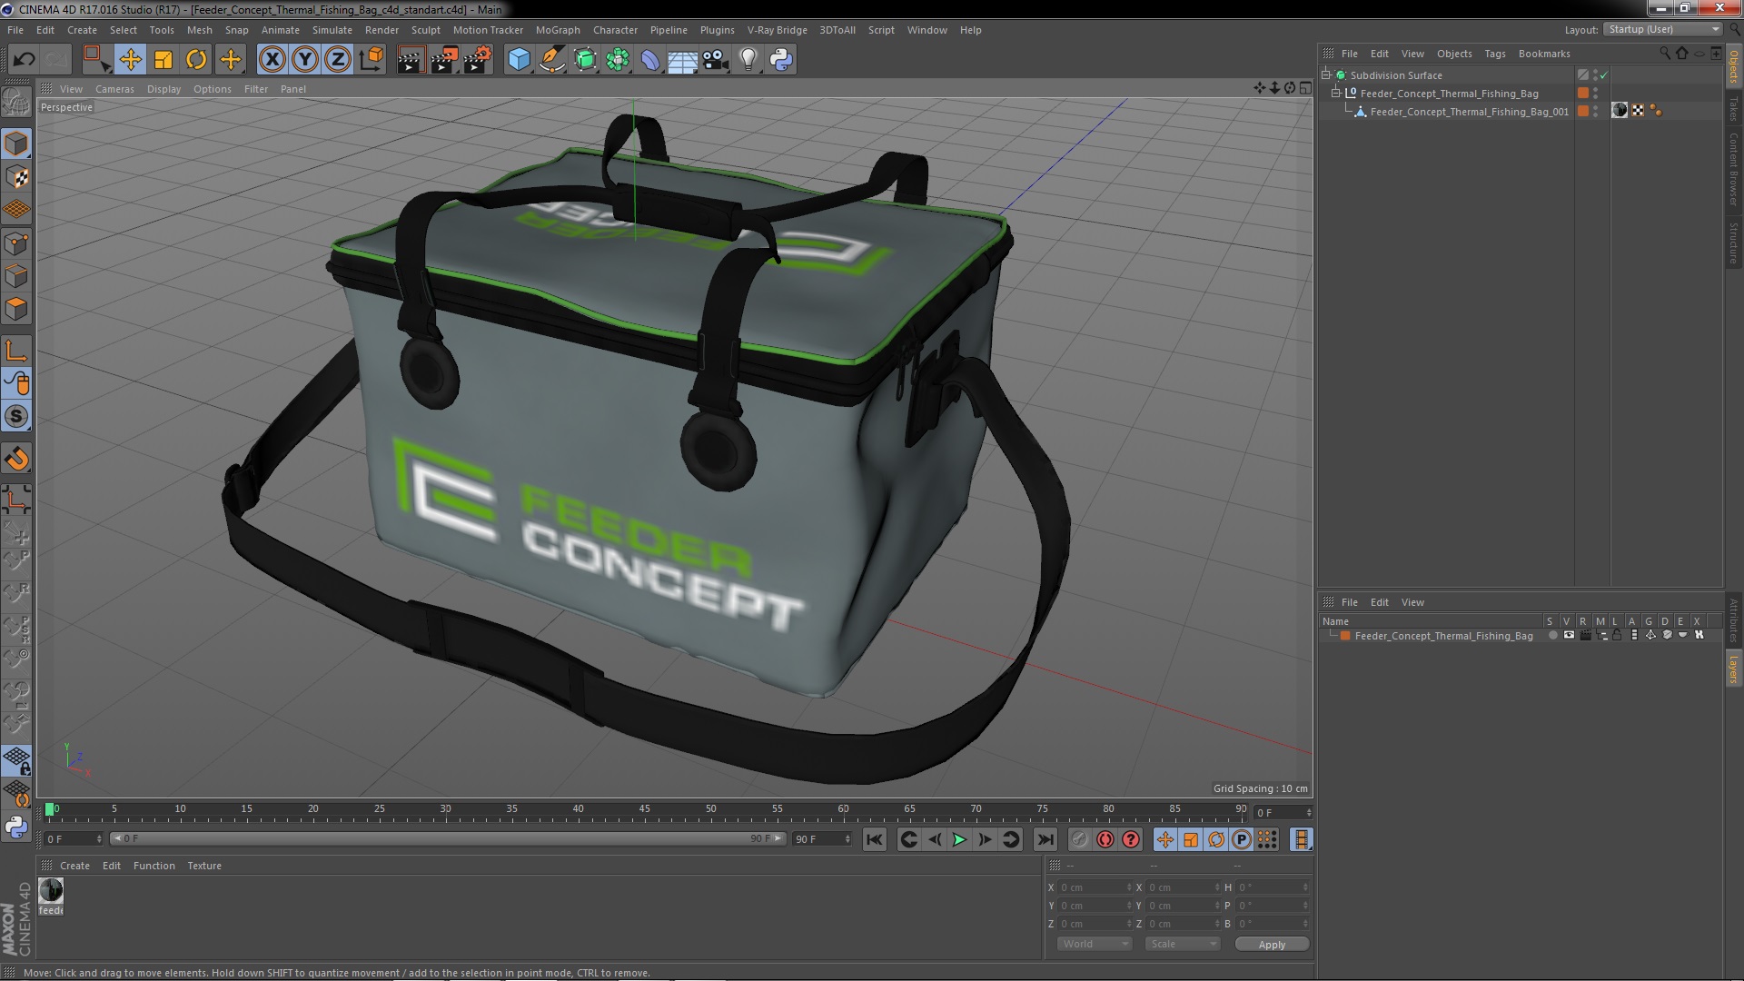1744x981 pixels.
Task: Open viewport Cameras menu
Action: [114, 89]
